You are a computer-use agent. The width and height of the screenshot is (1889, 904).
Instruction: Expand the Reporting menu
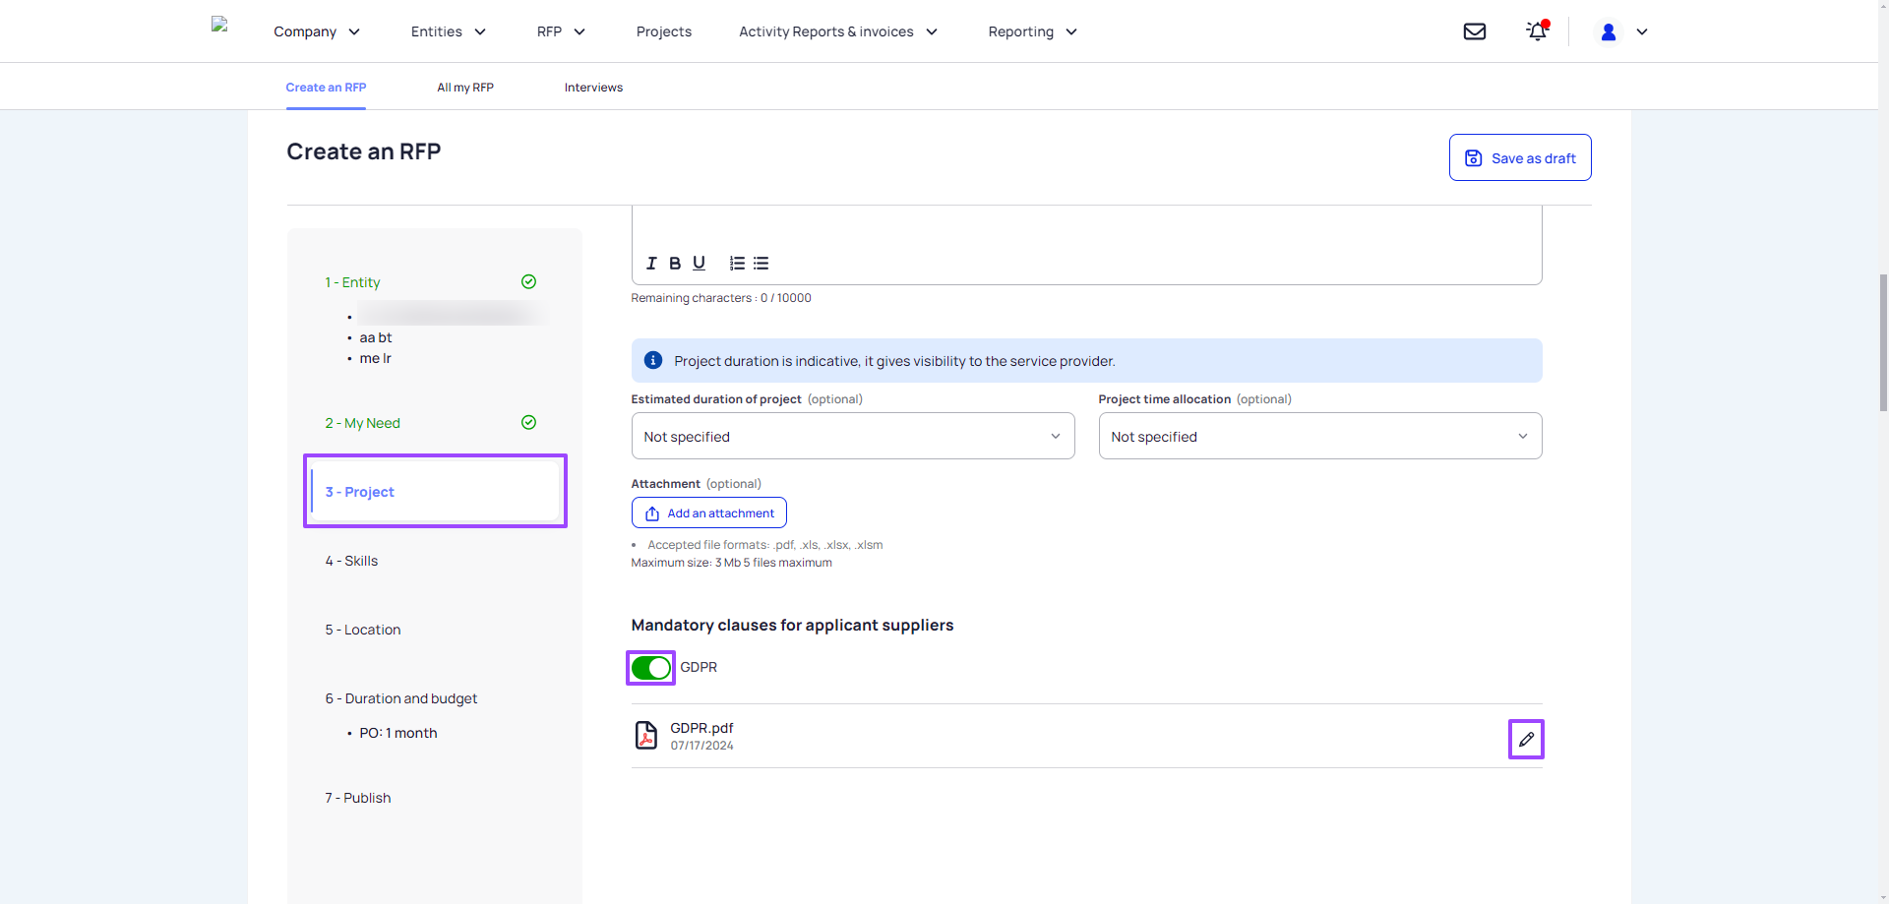coord(1033,31)
